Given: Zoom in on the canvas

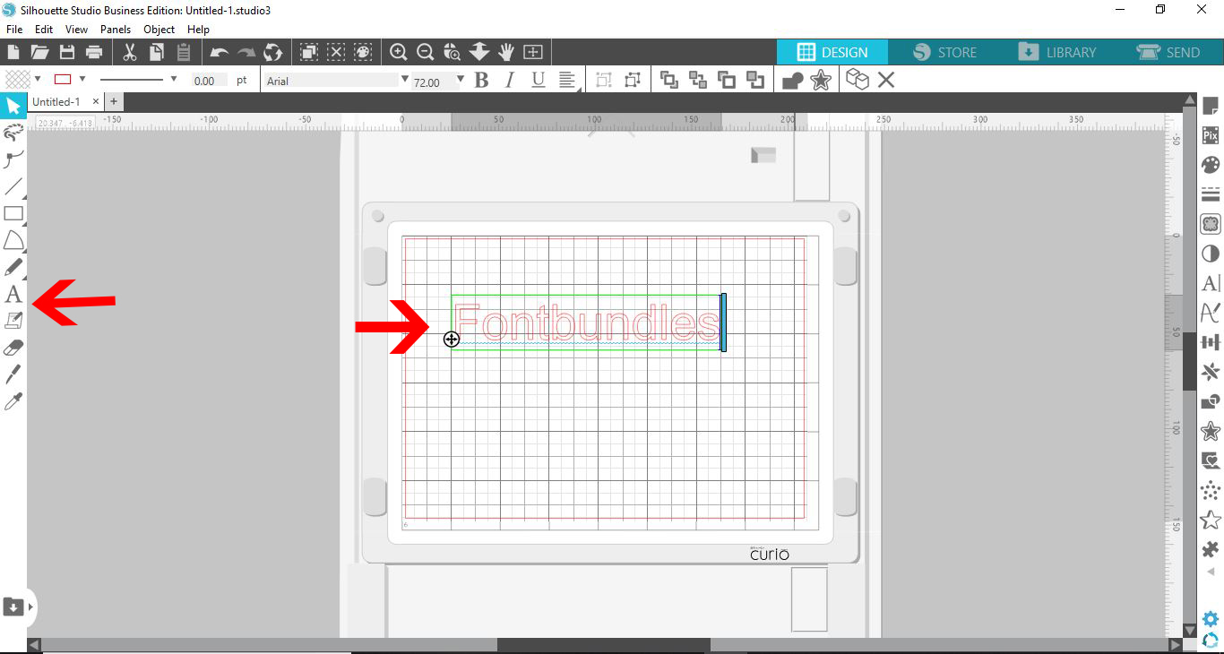Looking at the screenshot, I should click(399, 52).
